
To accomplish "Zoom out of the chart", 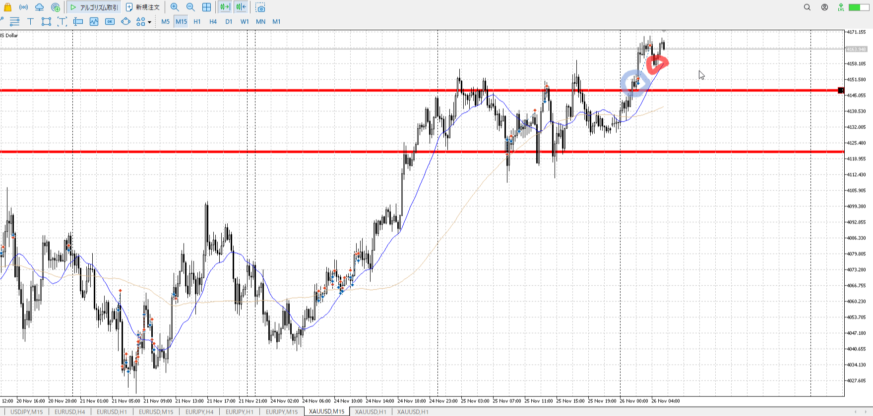I will [190, 7].
